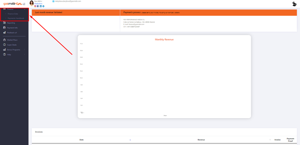Open the account manager's Facebook icon
The height and width of the screenshot is (145, 300).
pyautogui.click(x=38, y=6)
